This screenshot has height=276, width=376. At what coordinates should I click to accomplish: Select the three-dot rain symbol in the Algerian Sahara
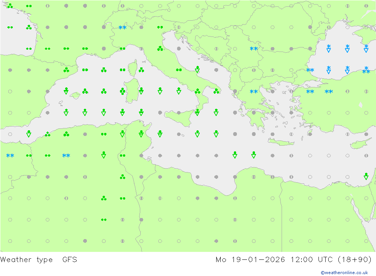point(104,198)
